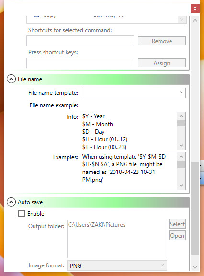Focus the Shortcuts for selected command field
Viewport: 204px width, 276px height.
coord(80,41)
